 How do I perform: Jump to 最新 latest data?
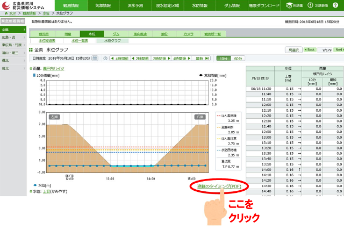click(x=202, y=58)
